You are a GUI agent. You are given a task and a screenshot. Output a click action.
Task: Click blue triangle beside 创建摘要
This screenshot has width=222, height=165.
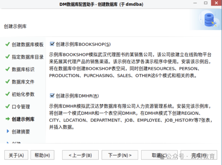8,131
